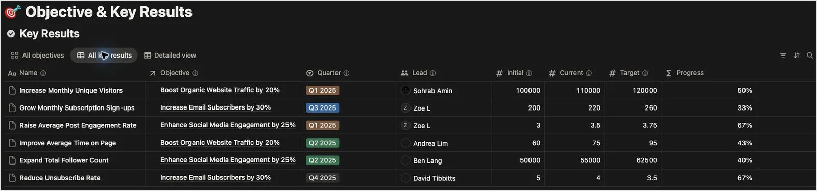Click Current value 3.5 in Raise Average Post row
817x191 pixels.
point(595,125)
